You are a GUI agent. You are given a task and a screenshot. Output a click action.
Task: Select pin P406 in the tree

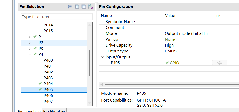click(x=48, y=95)
